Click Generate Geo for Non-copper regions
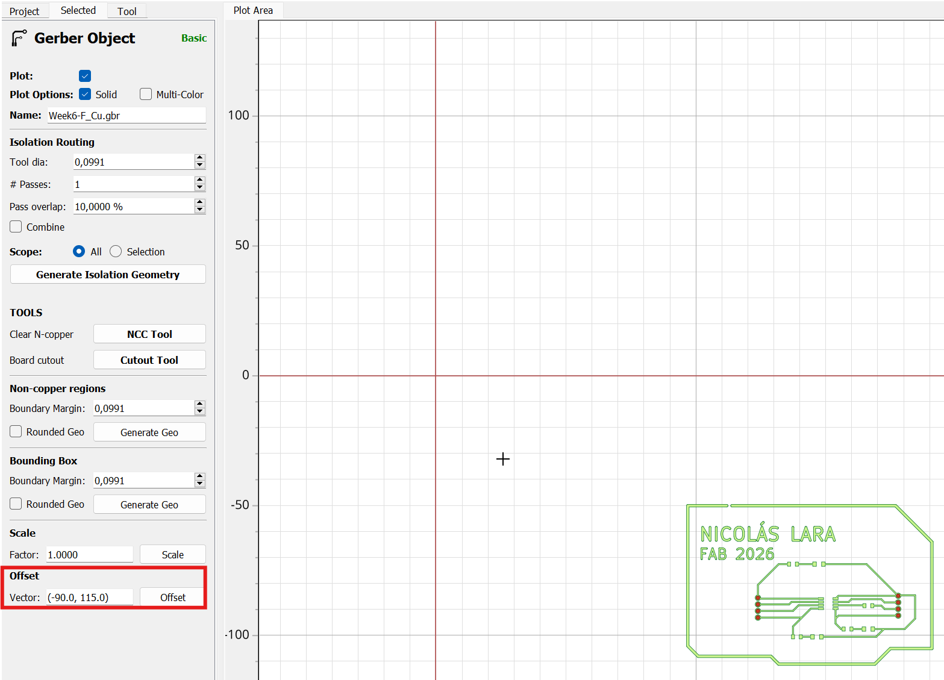Screen dimensions: 944x680 (x=149, y=432)
